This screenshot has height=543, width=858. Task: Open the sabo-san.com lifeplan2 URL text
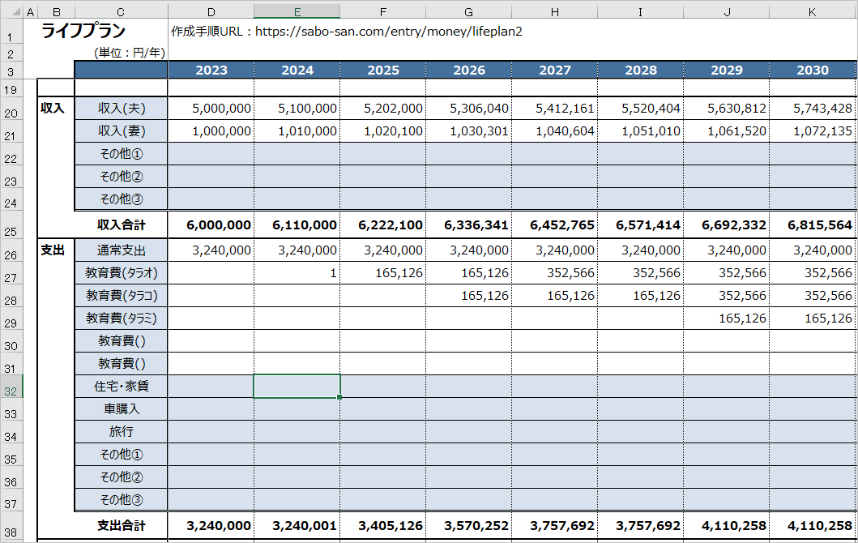(389, 31)
